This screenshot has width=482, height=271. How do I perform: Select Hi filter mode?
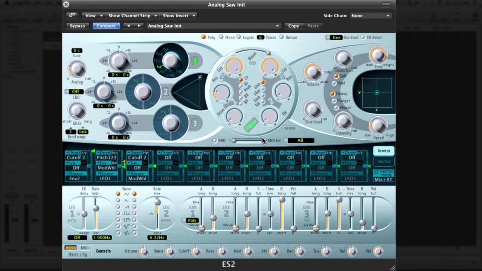click(241, 85)
